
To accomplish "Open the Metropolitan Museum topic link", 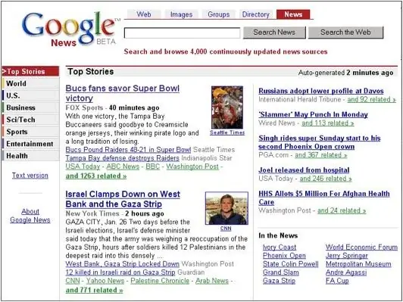I will 358,264.
